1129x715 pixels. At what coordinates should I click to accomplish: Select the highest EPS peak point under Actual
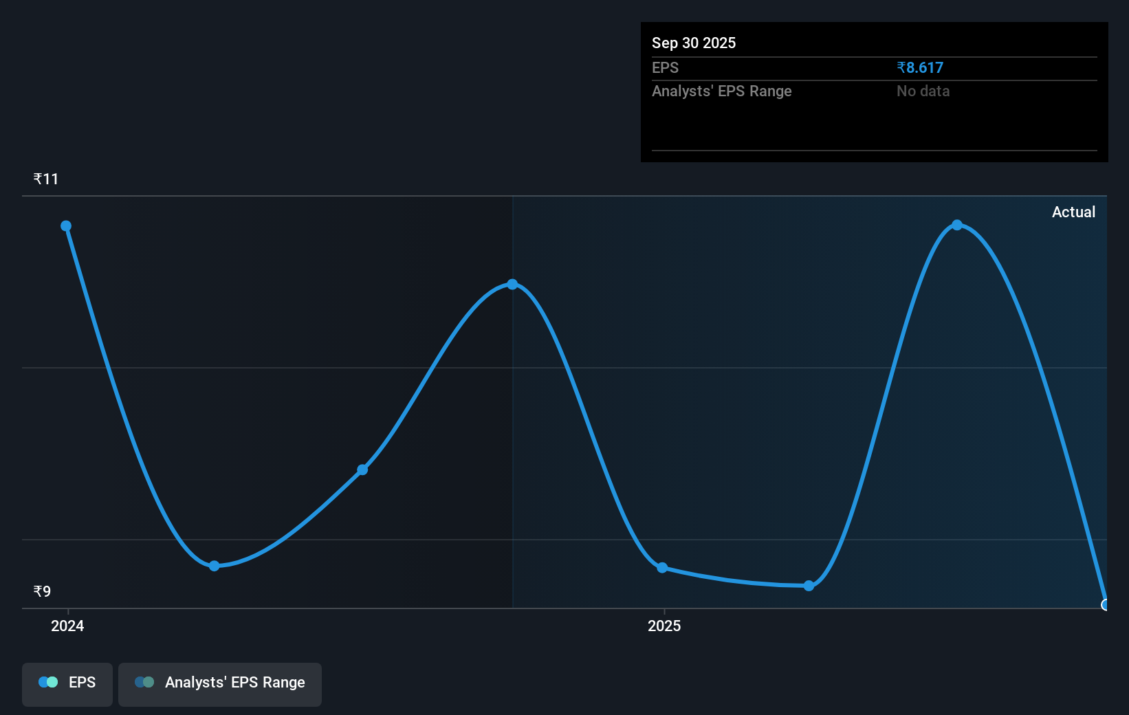tap(957, 225)
